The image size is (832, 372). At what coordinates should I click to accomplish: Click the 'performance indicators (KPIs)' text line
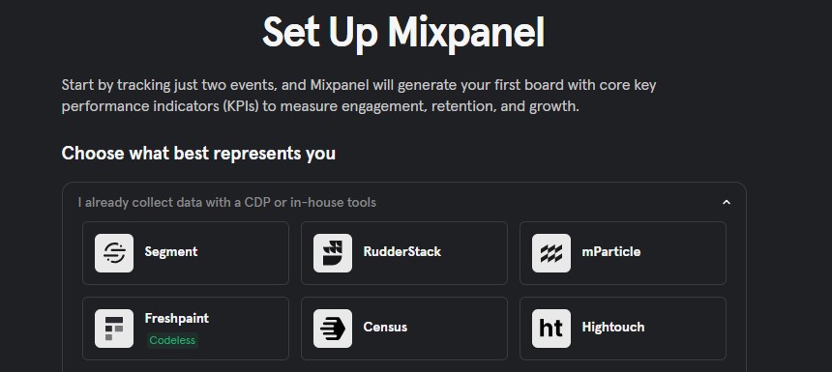click(x=320, y=106)
